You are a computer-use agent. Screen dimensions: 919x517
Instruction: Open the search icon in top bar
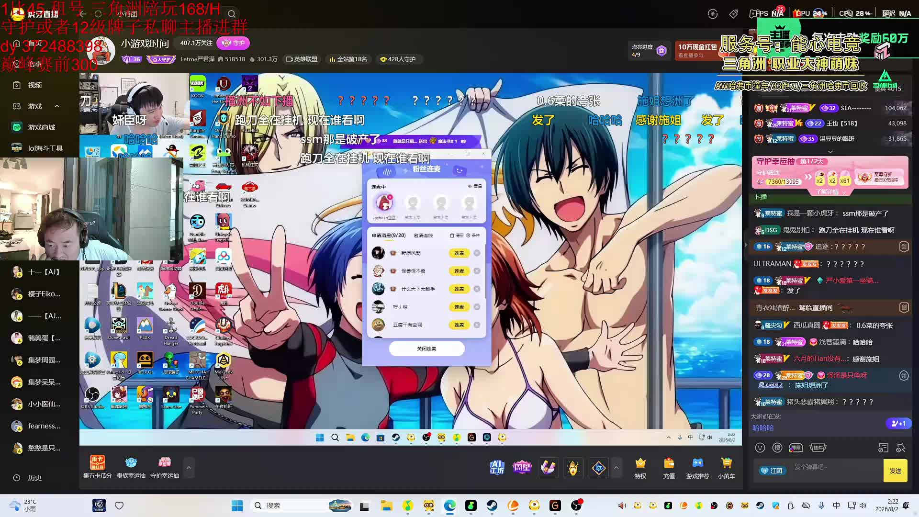(x=231, y=14)
